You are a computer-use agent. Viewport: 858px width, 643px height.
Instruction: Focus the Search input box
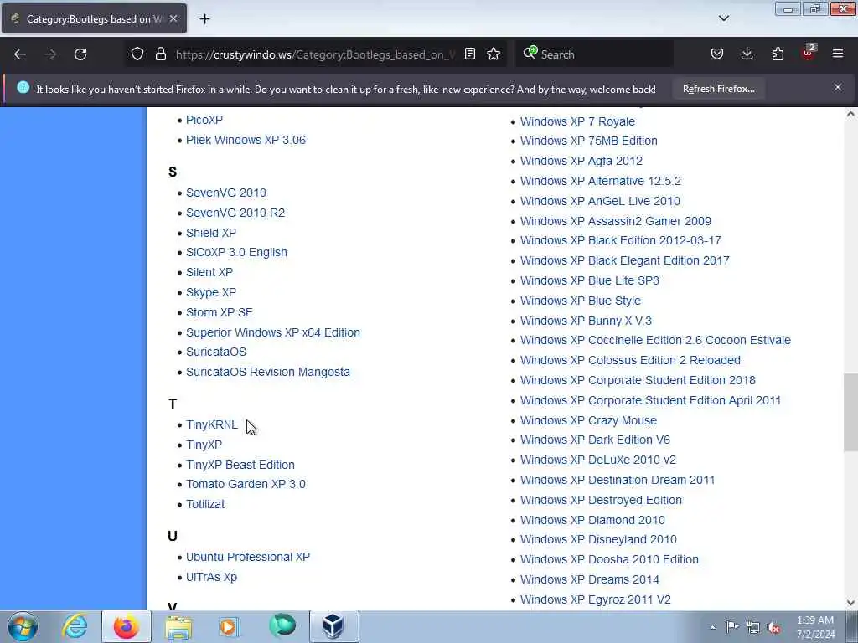click(x=594, y=54)
